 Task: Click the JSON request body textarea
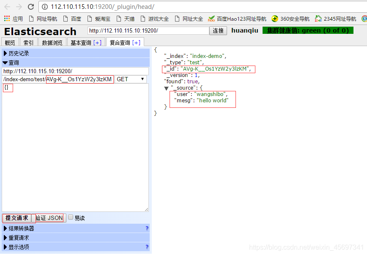[x=75, y=148]
